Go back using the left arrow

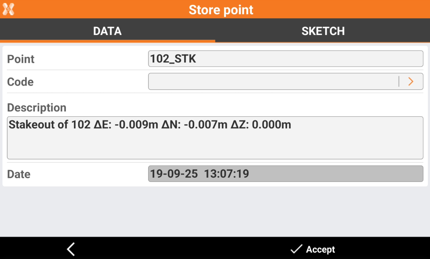71,249
